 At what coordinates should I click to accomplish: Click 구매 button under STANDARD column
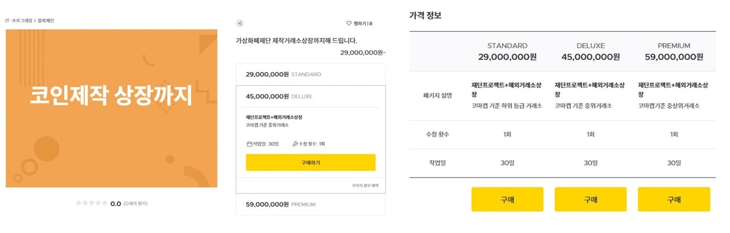tap(507, 199)
